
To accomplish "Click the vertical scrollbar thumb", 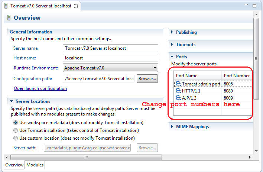I will pyautogui.click(x=256, y=59).
